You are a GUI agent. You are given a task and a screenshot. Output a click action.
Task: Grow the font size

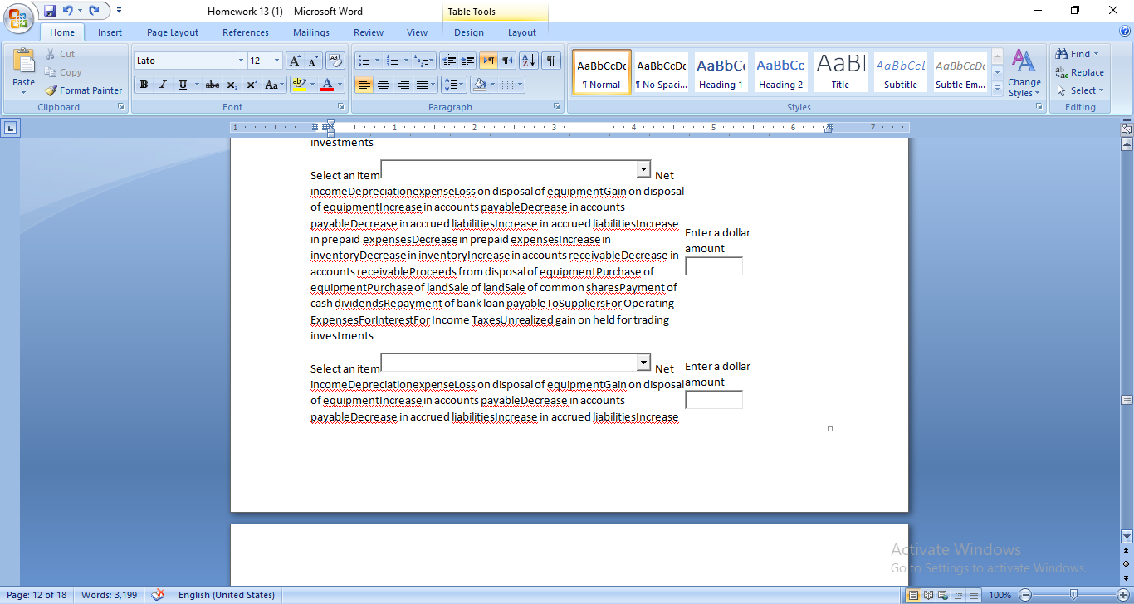click(295, 61)
